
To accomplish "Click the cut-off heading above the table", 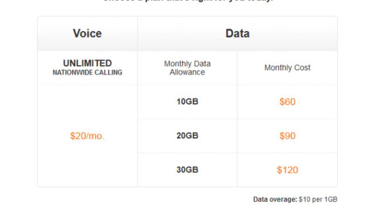I will point(187,1).
